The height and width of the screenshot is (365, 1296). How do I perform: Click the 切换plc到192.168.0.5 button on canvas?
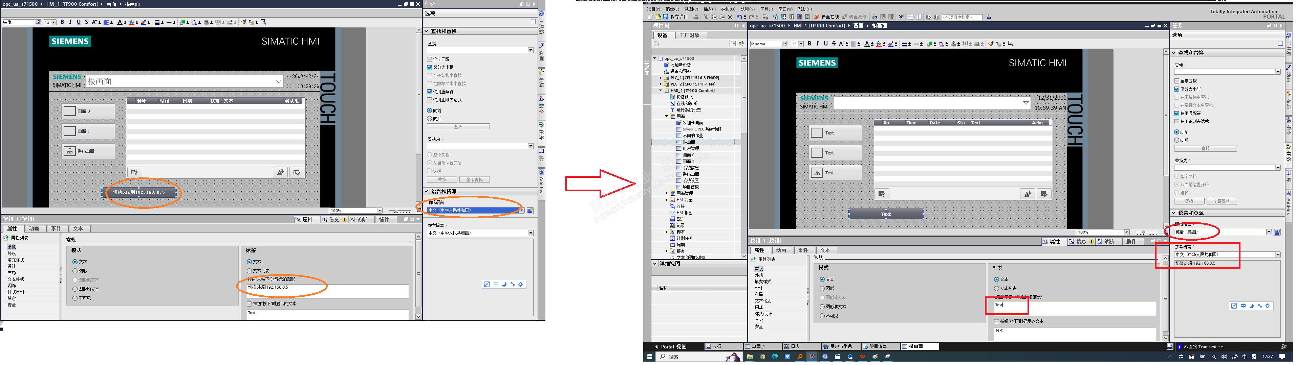coord(139,192)
